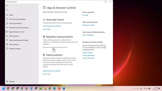Click the Exploit protection section icon
This screenshot has height=91, width=162.
(44, 55)
